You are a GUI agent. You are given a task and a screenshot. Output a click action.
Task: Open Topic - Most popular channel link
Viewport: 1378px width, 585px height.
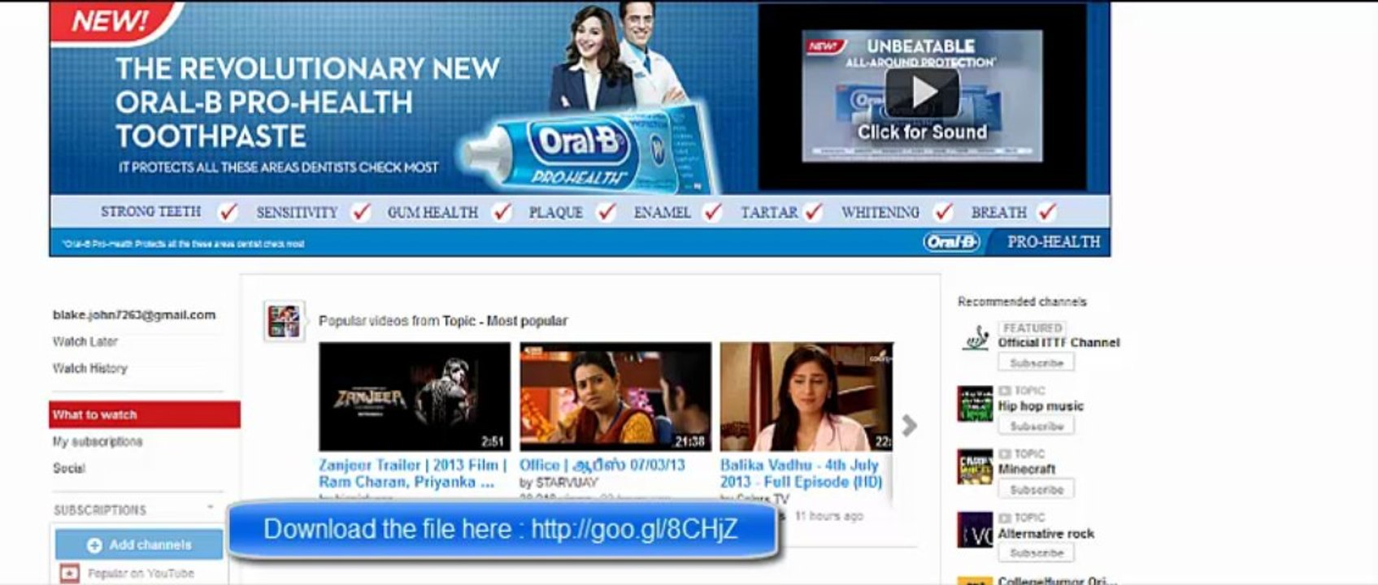505,321
